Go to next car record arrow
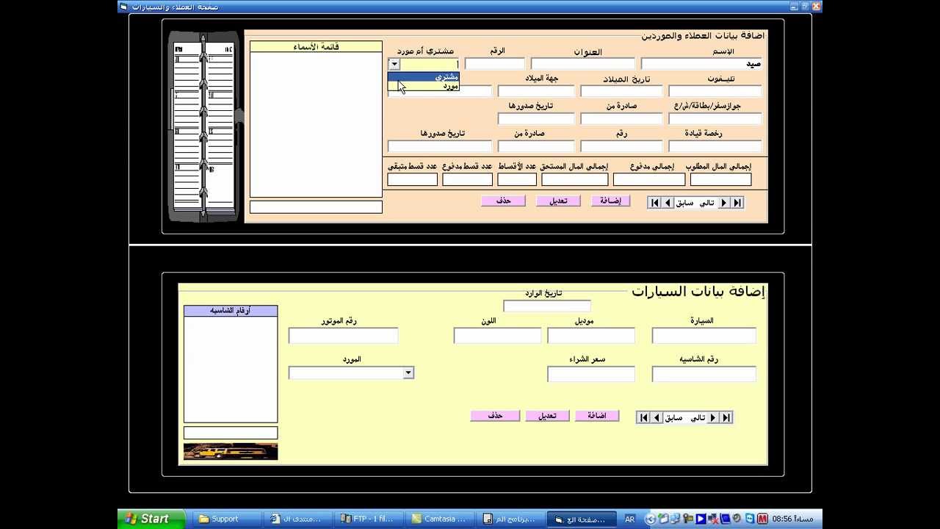Screen dimensions: 940x529 point(712,417)
